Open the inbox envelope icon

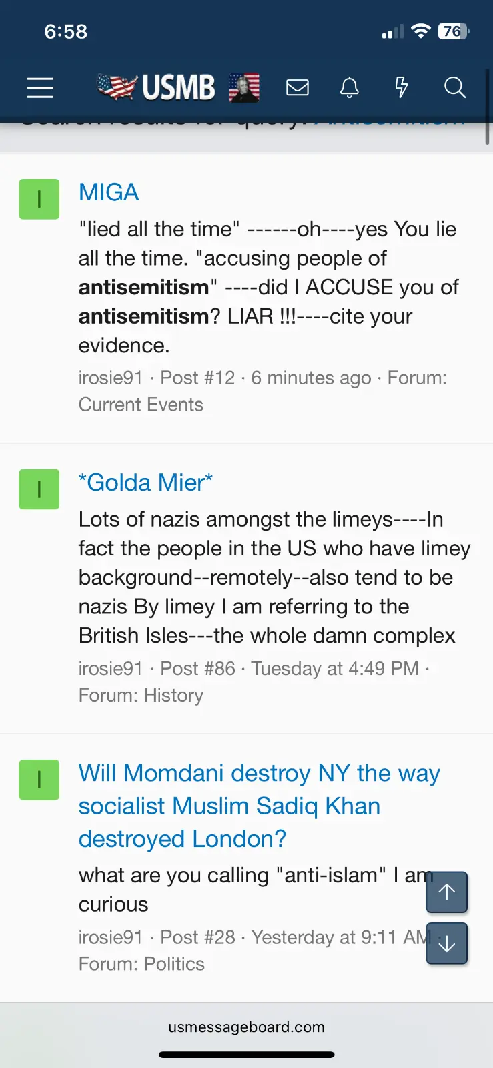[298, 87]
